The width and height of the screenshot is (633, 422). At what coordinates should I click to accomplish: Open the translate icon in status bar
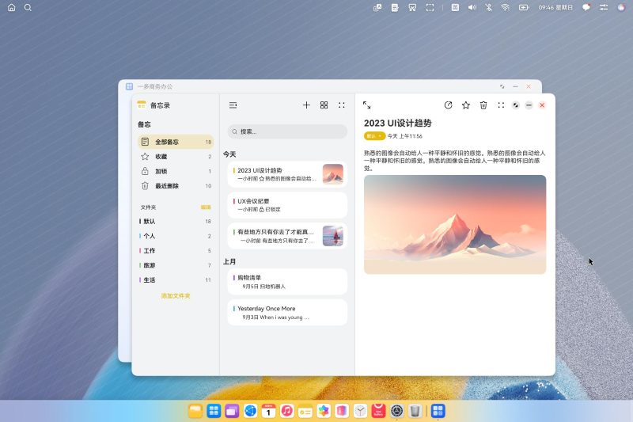pos(377,7)
